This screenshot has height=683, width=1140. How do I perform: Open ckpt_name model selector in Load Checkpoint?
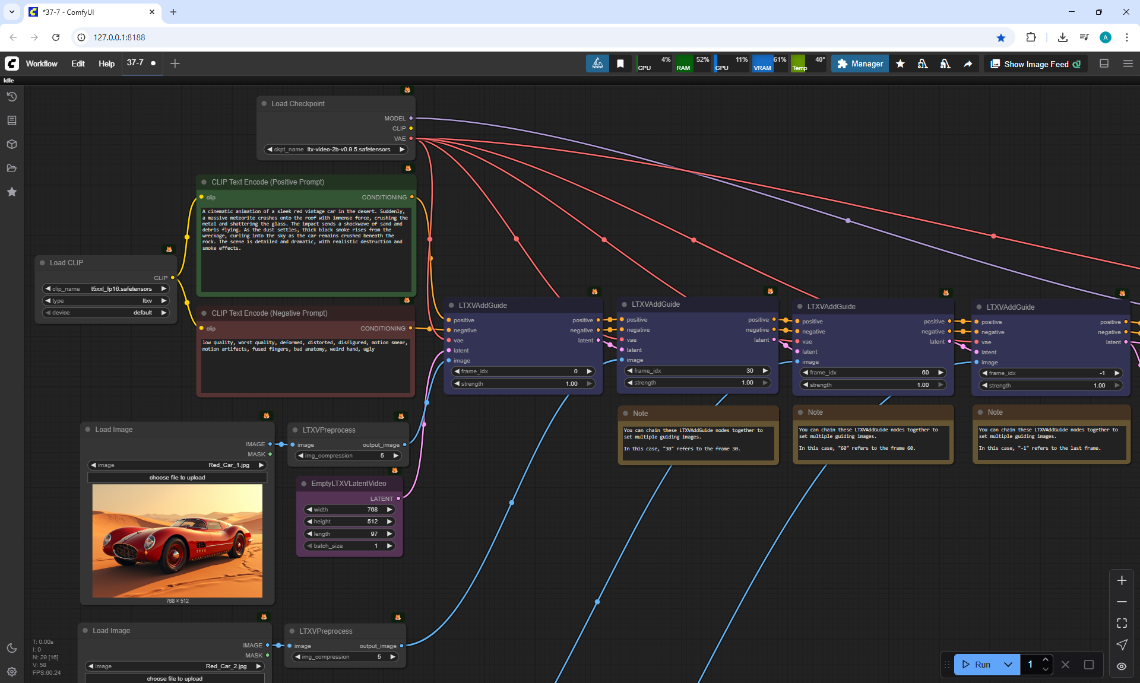[336, 150]
